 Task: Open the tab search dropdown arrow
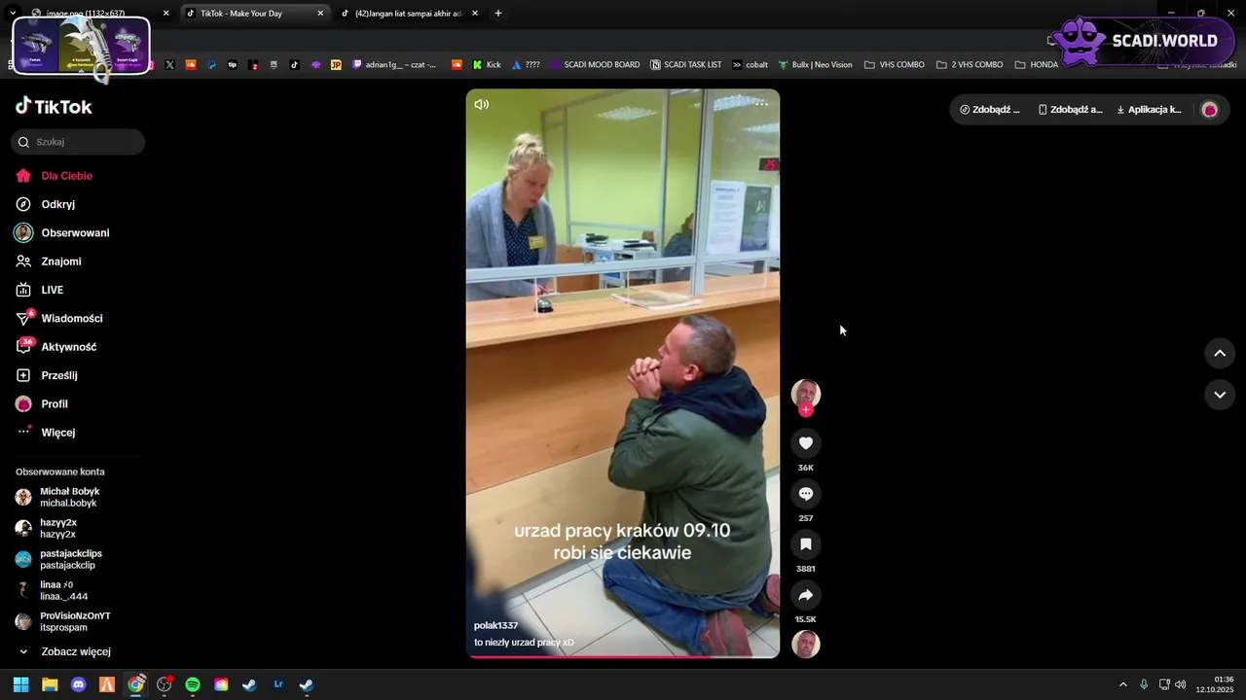click(x=13, y=14)
